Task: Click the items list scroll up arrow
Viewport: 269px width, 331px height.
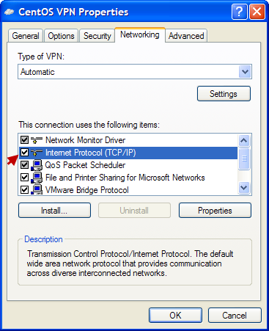Action: [244, 141]
